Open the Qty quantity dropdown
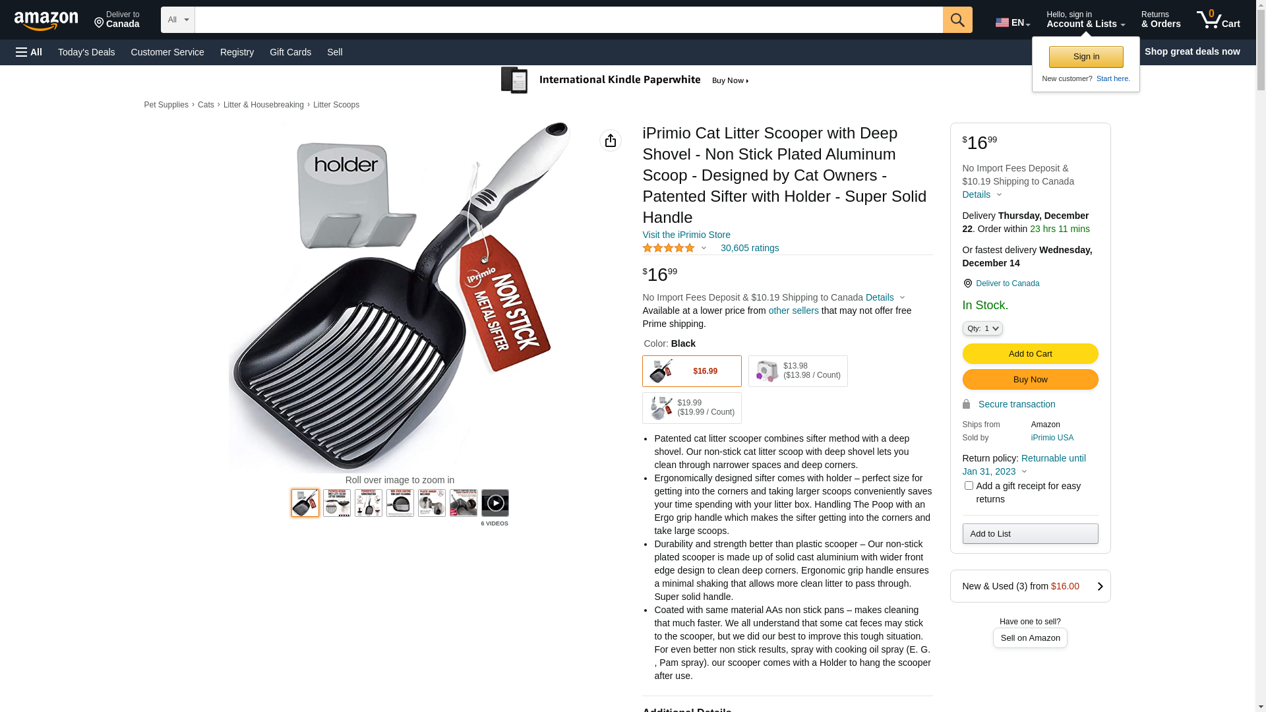1266x712 pixels. 982,328
